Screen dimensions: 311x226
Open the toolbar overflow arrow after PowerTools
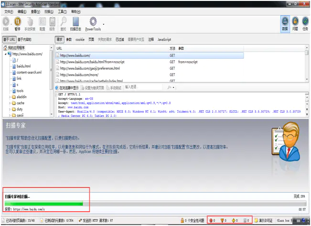104,24
